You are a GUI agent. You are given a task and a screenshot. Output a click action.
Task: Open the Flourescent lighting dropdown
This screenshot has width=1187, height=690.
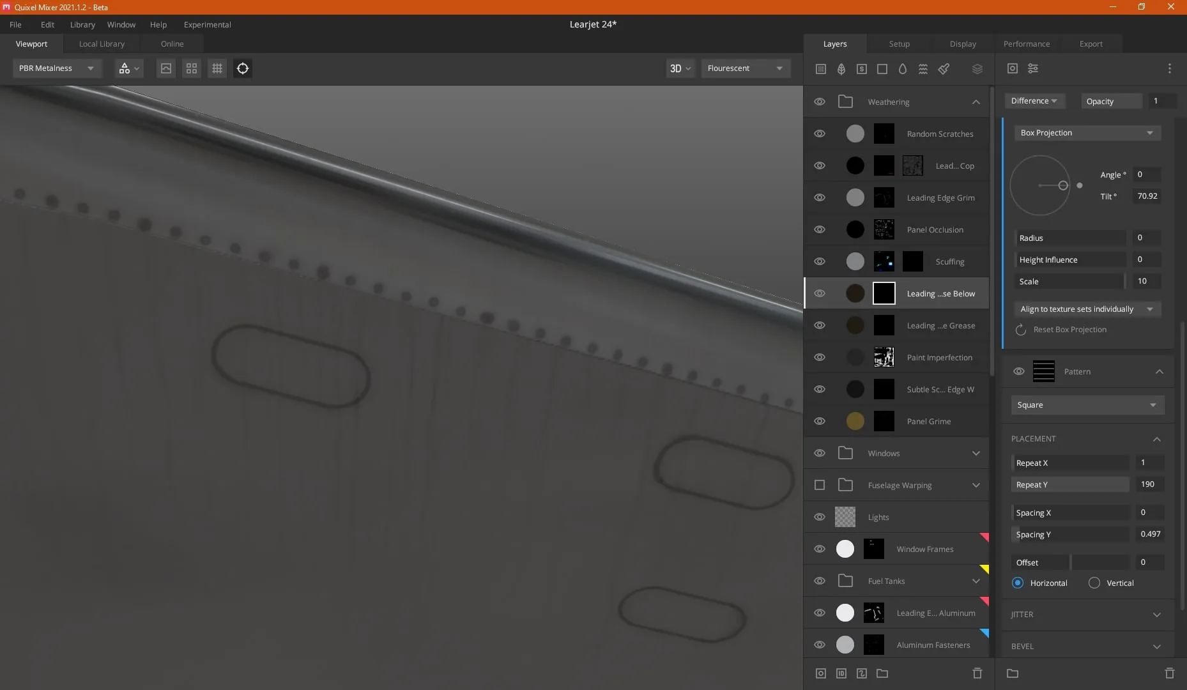coord(746,68)
